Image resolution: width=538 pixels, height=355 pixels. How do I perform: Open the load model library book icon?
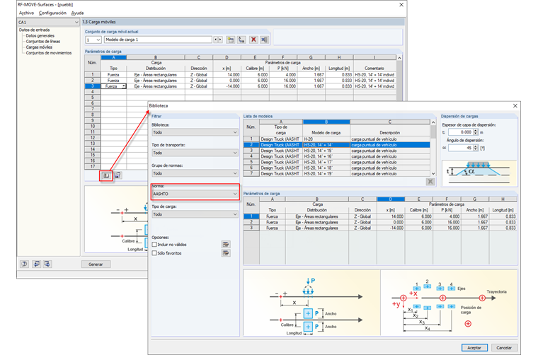[106, 175]
